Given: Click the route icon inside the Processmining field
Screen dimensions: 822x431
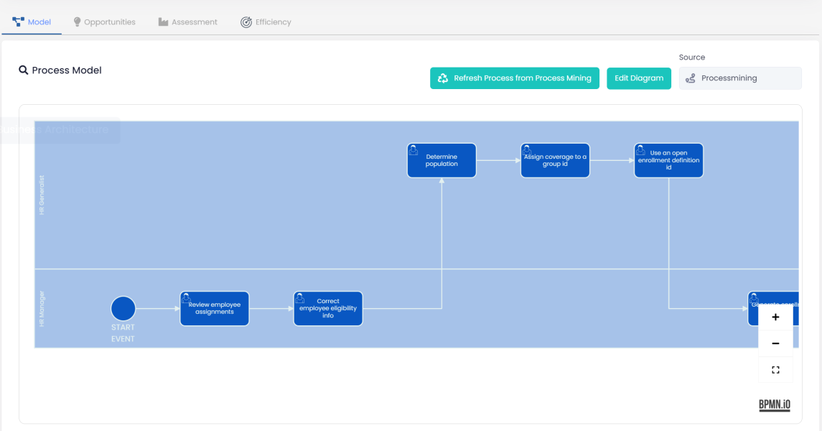Looking at the screenshot, I should [x=691, y=78].
